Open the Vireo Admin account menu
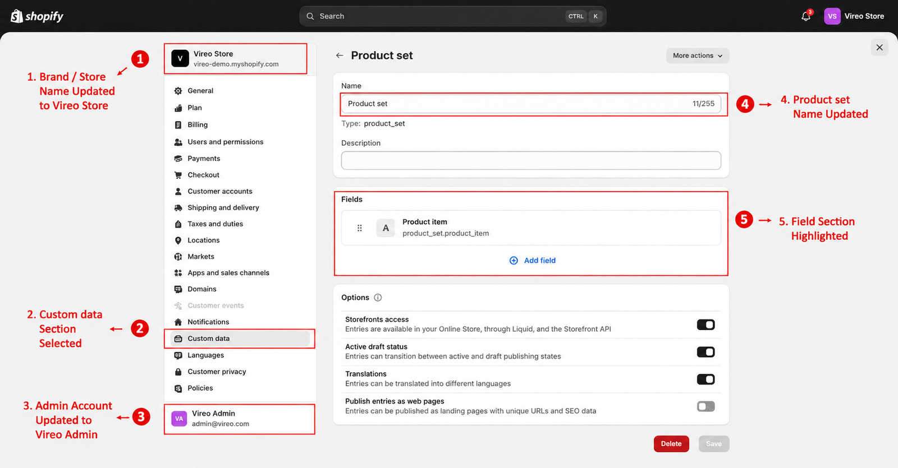898x468 pixels. pos(240,419)
